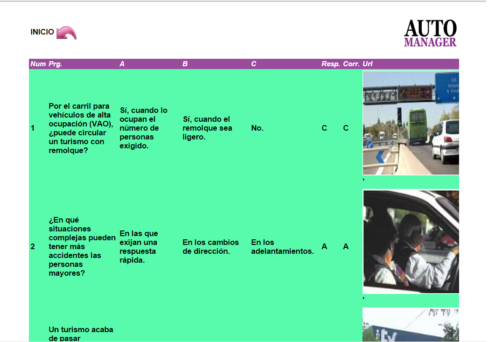Image resolution: width=488 pixels, height=342 pixels.
Task: Select the 'A' column header
Action: pyautogui.click(x=122, y=64)
